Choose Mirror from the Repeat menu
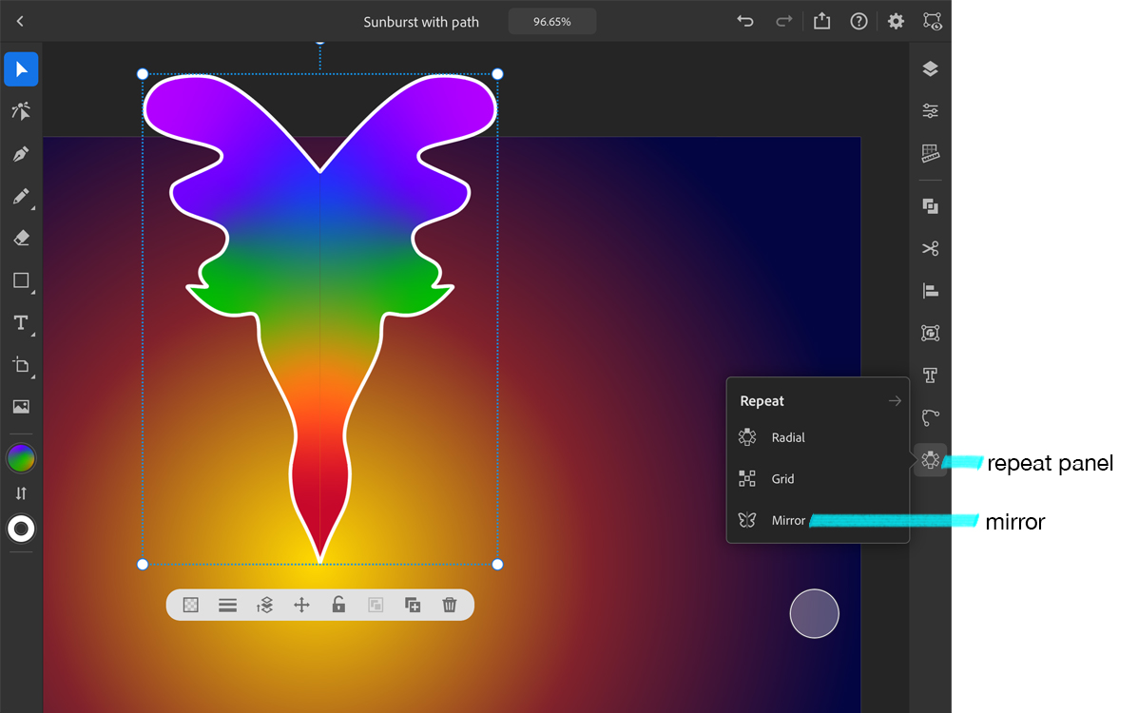Viewport: 1138px width, 713px height. point(786,520)
